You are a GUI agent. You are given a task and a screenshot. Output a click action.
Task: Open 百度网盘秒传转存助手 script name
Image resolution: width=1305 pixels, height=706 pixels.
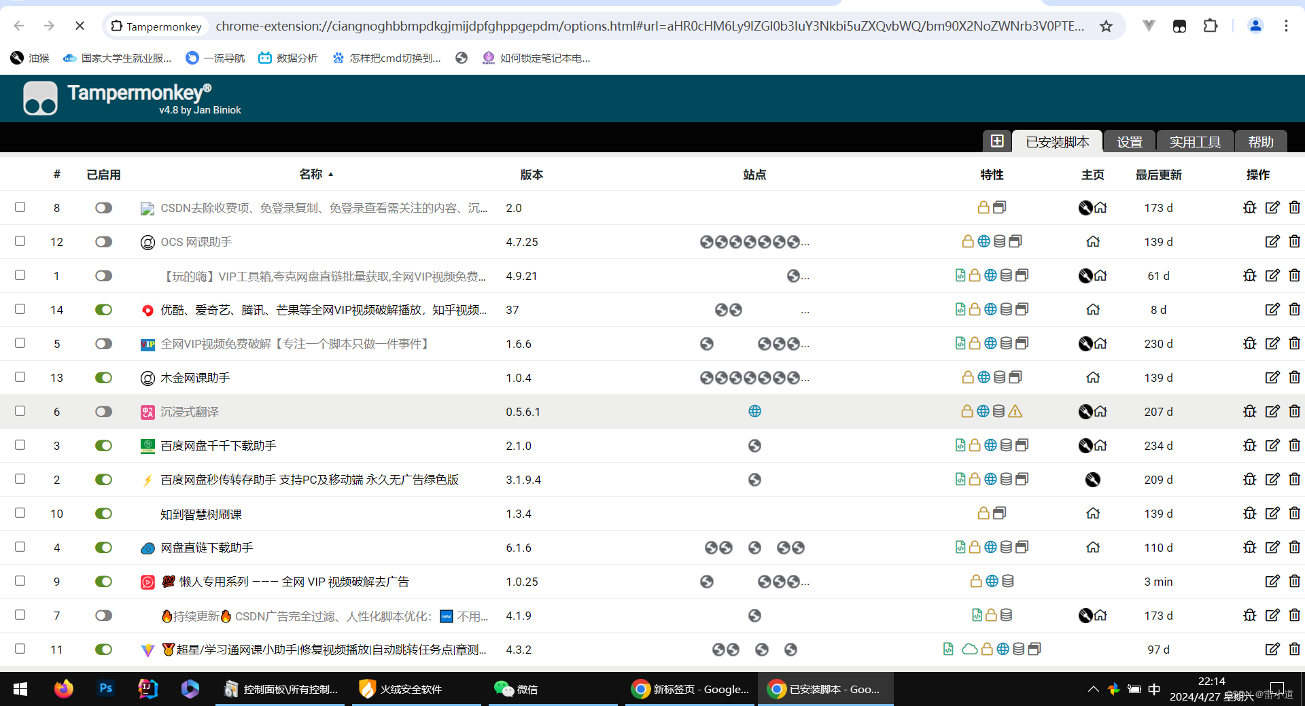(309, 480)
